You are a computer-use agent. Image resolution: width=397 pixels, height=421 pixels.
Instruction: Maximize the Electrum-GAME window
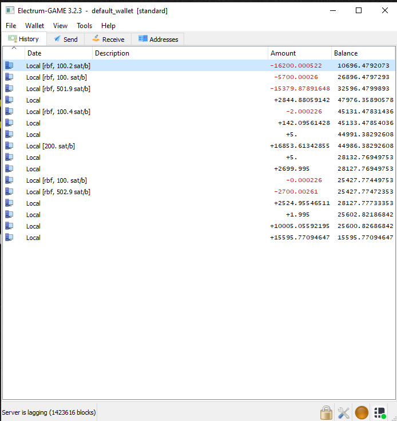click(x=359, y=10)
